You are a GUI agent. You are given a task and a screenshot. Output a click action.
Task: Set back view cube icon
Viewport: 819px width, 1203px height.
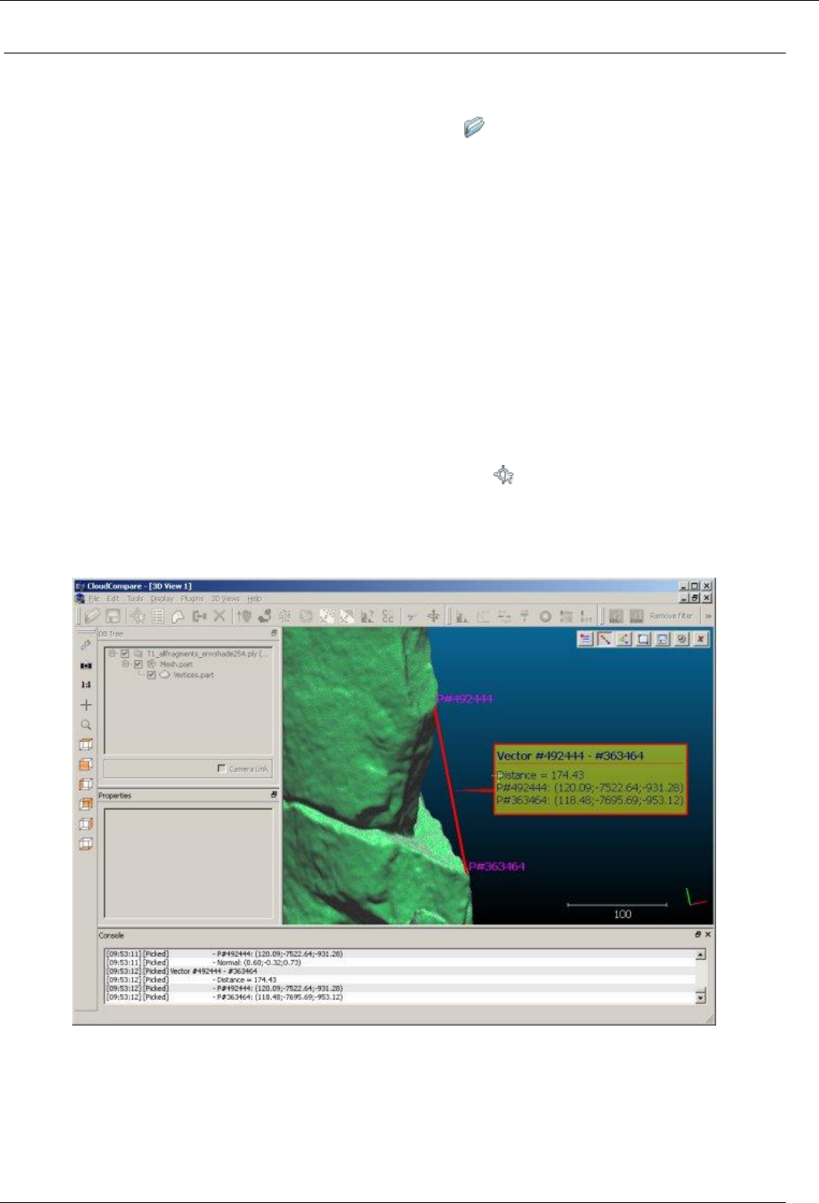[x=86, y=804]
